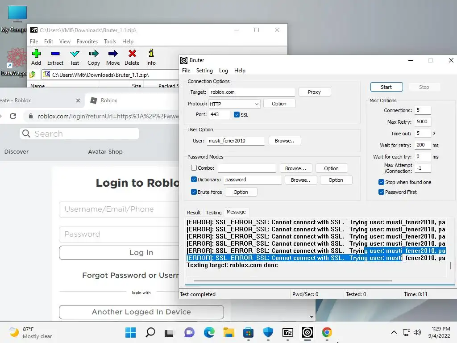Image resolution: width=457 pixels, height=343 pixels.
Task: Click the Roblox Username/Email/Phone field
Action: [x=119, y=209]
